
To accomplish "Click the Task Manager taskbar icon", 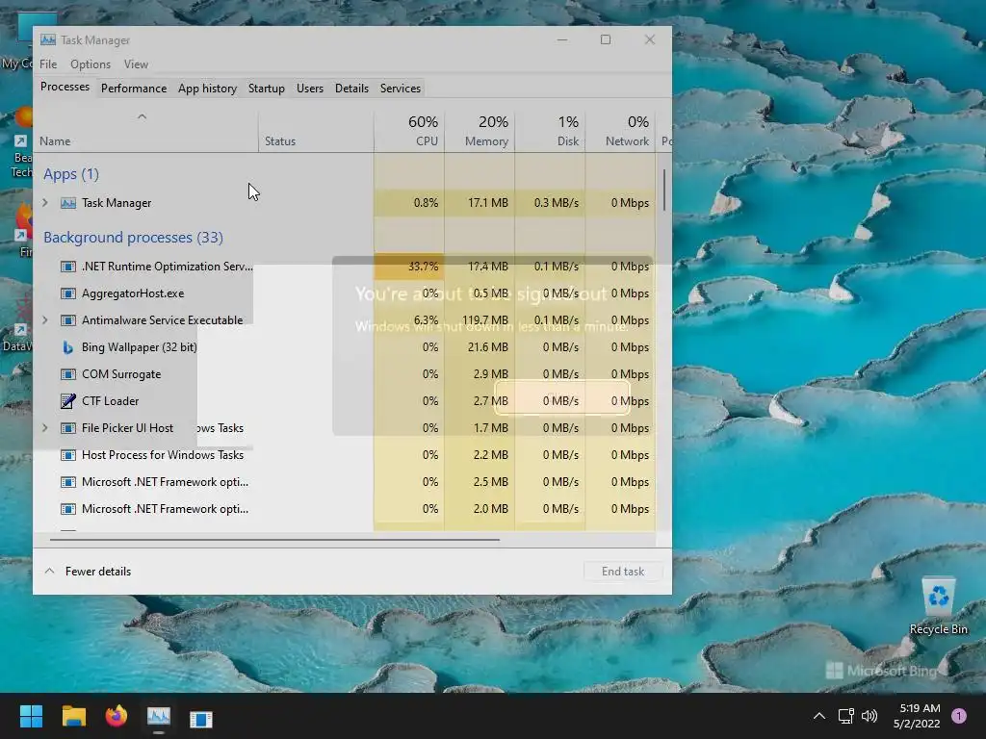I will (159, 716).
